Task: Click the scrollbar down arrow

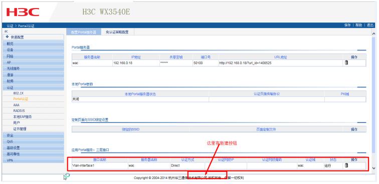Action: click(373, 168)
